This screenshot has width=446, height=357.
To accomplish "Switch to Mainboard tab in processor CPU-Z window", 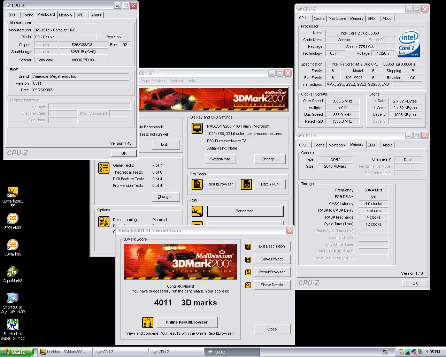I will pos(337,18).
